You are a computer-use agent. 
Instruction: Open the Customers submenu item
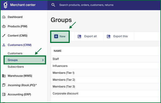point(15,53)
